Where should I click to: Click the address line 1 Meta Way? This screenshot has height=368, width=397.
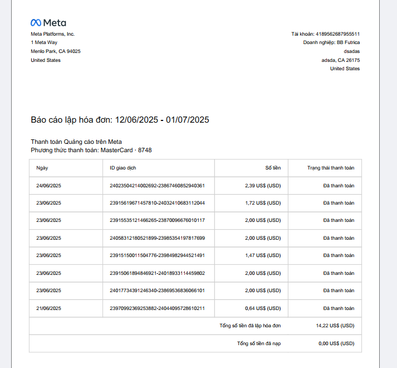(44, 42)
